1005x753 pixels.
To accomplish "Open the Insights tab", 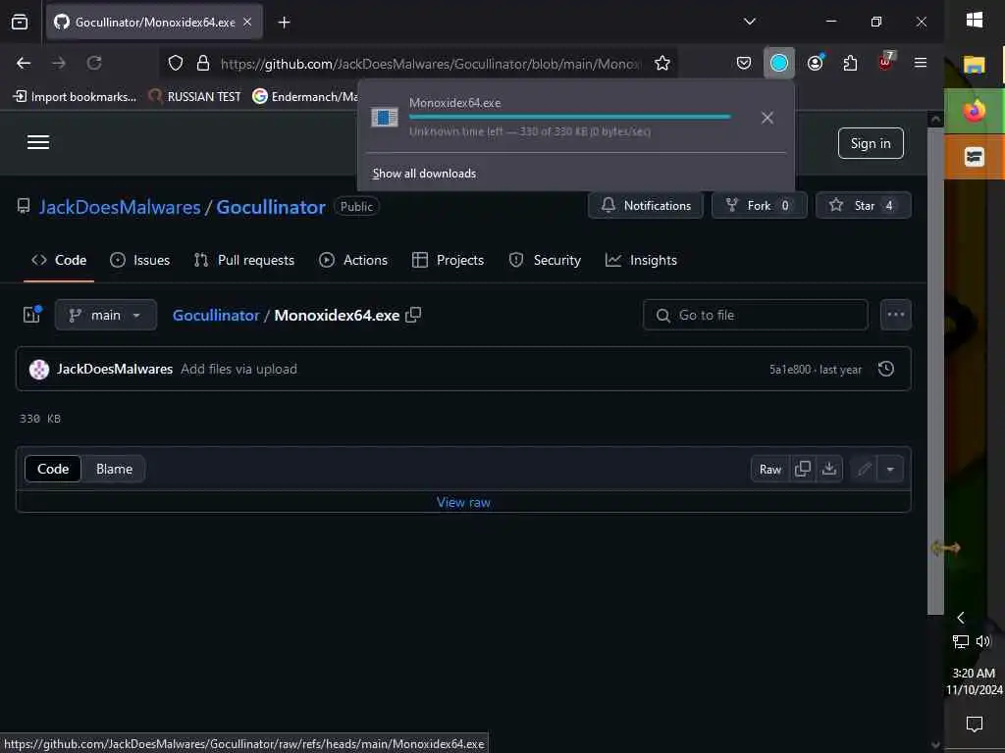I will [641, 261].
